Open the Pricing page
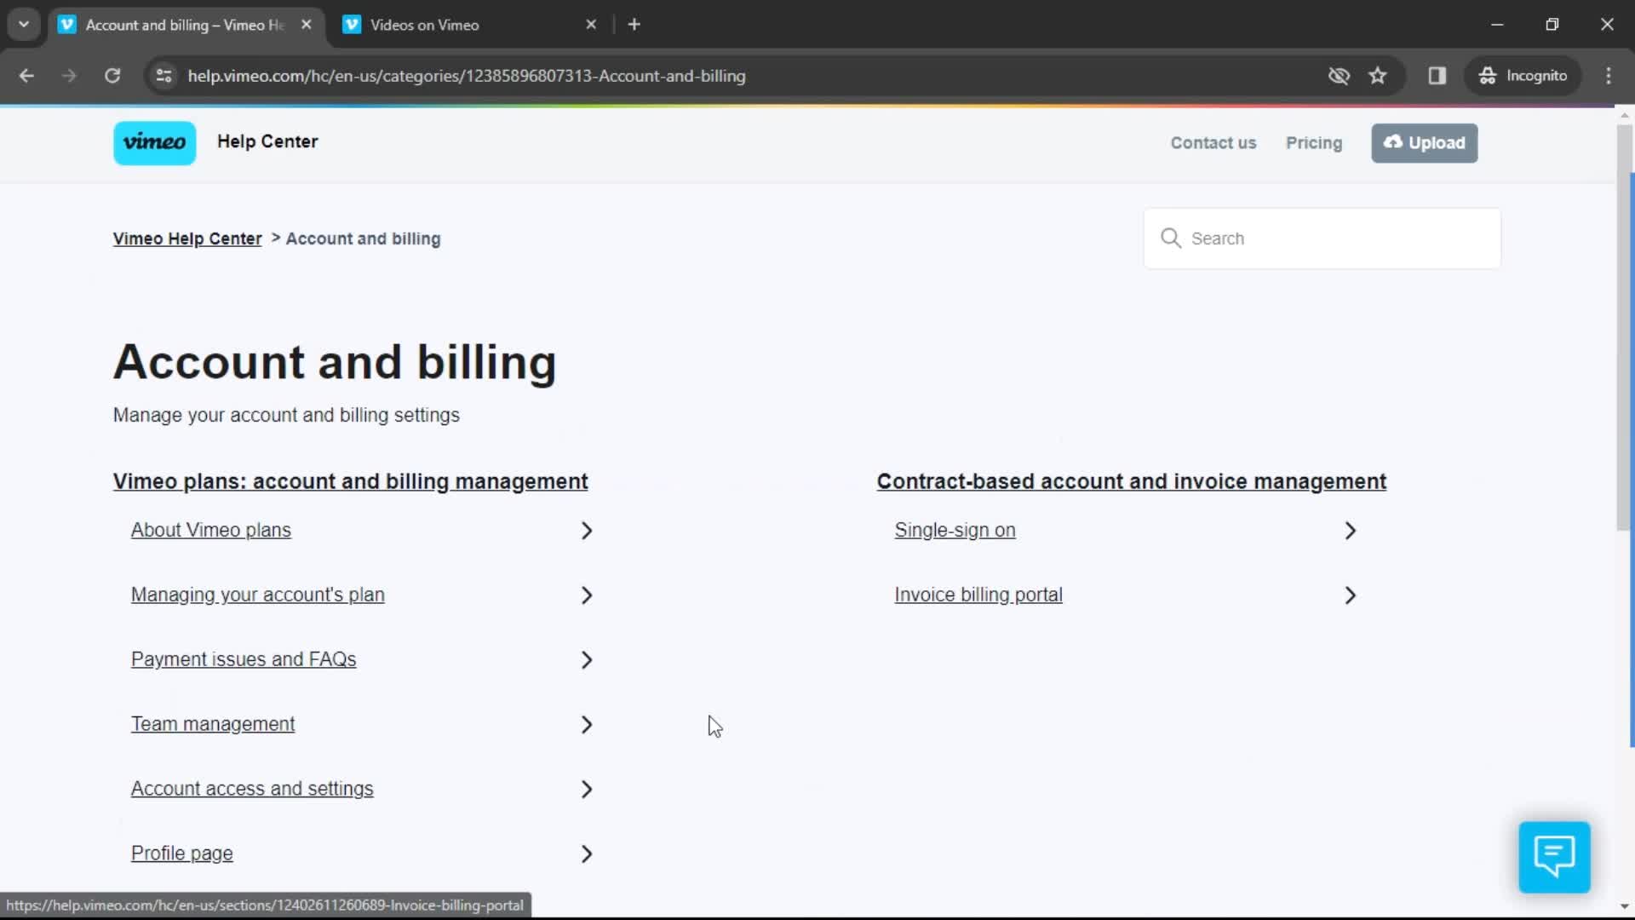1635x920 pixels. pos(1314,143)
